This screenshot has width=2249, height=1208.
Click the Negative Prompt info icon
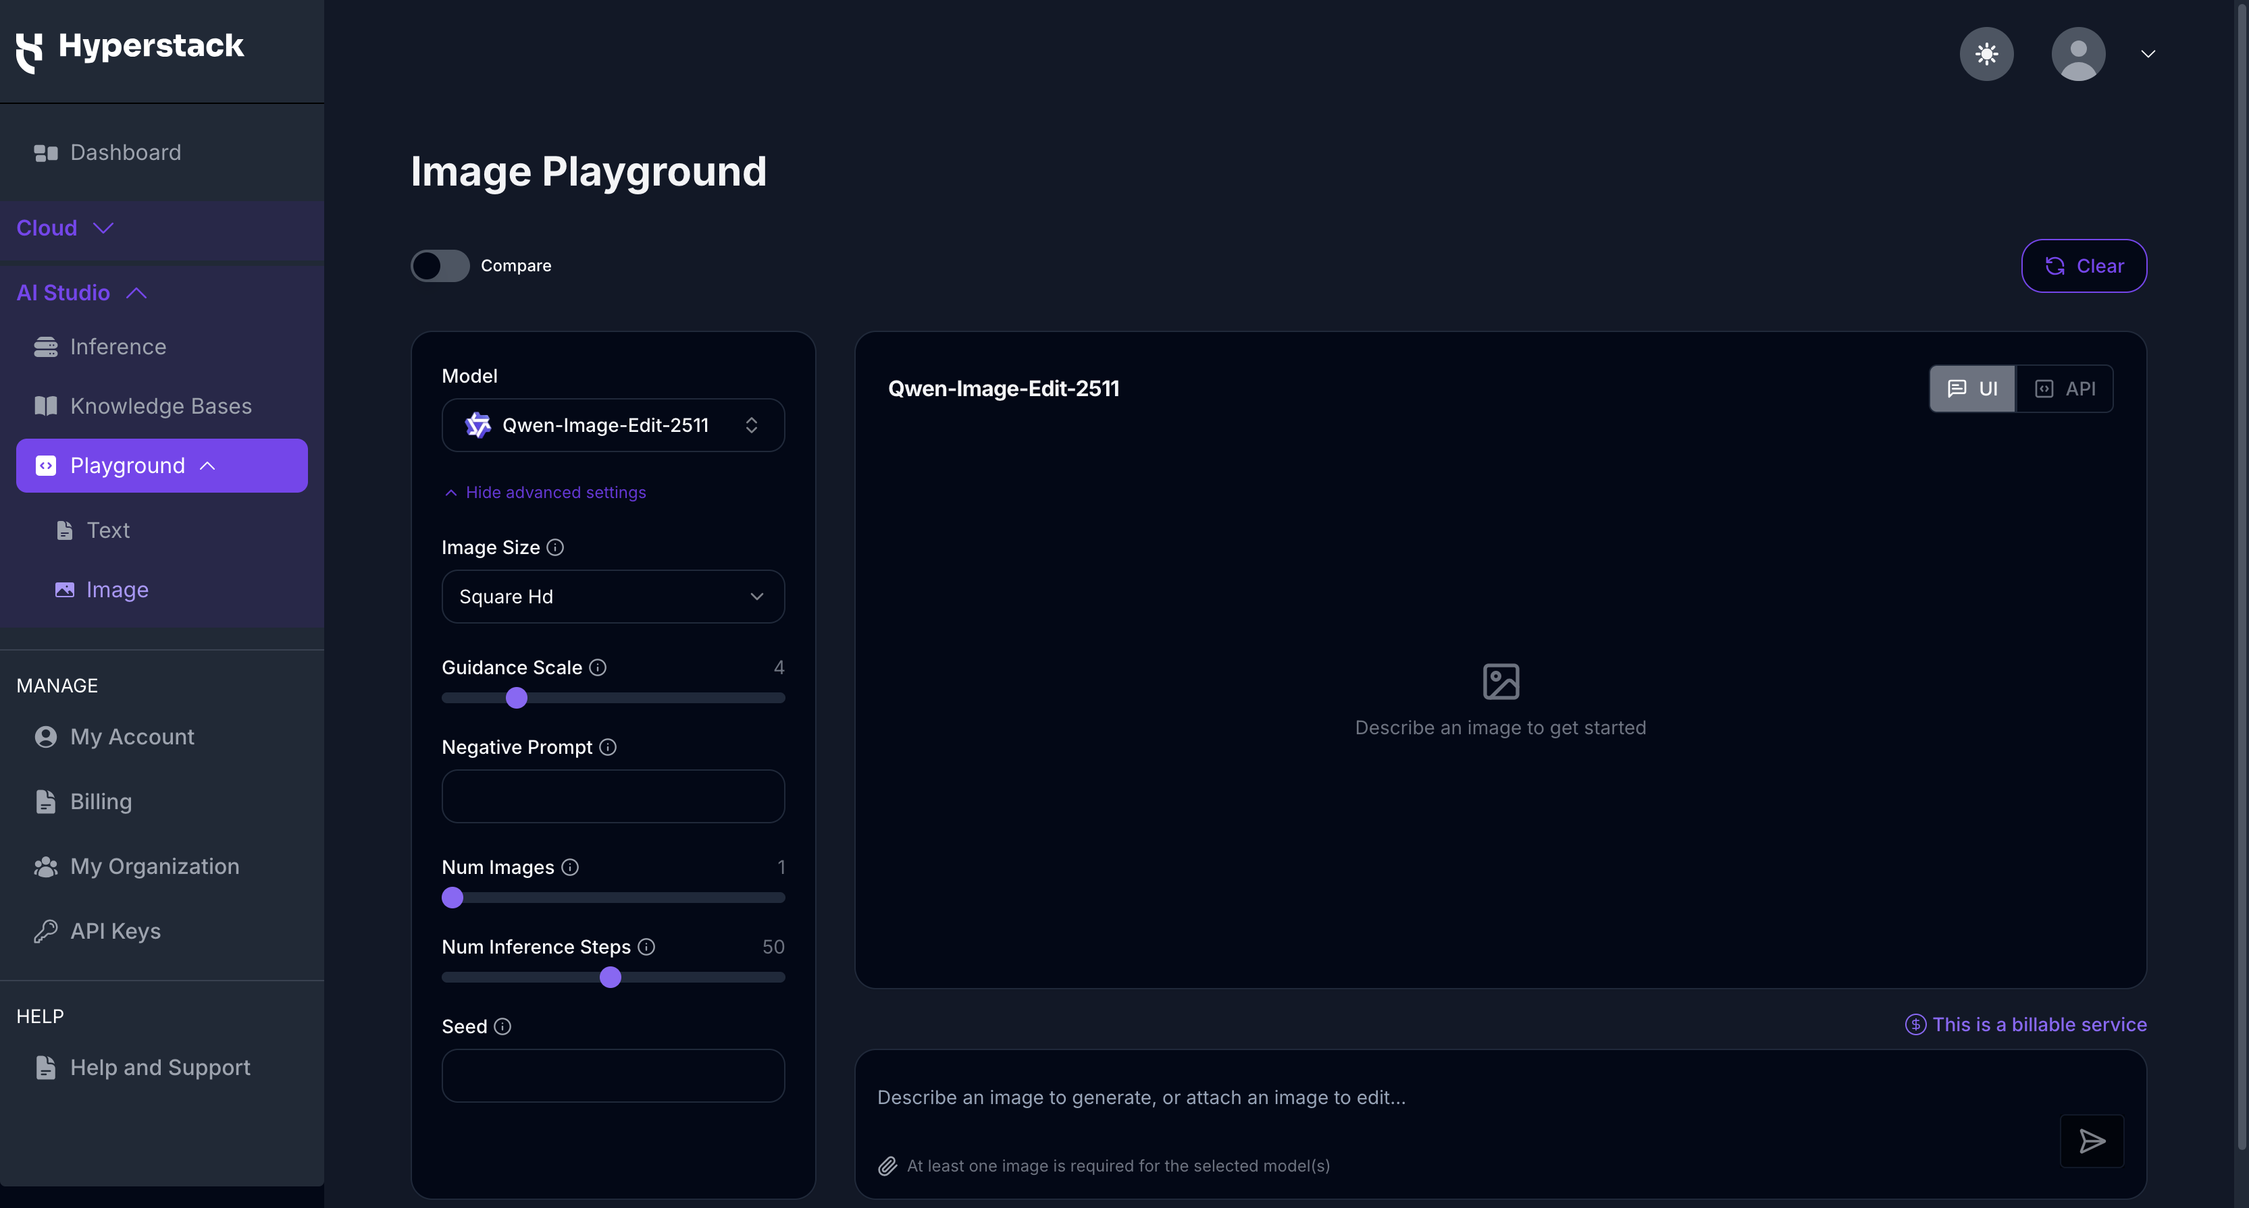[608, 748]
